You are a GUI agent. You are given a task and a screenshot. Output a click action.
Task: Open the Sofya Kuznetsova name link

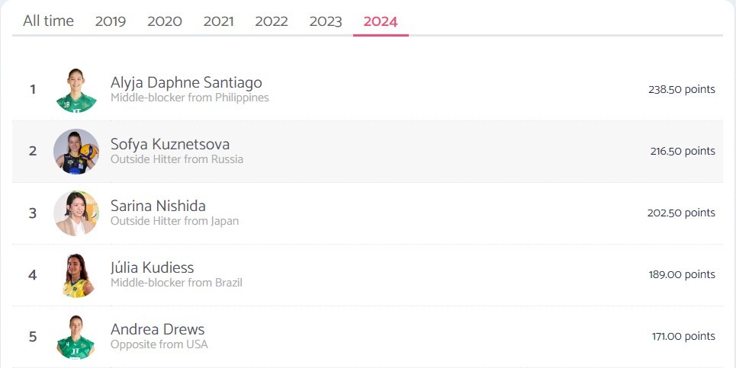coord(170,144)
